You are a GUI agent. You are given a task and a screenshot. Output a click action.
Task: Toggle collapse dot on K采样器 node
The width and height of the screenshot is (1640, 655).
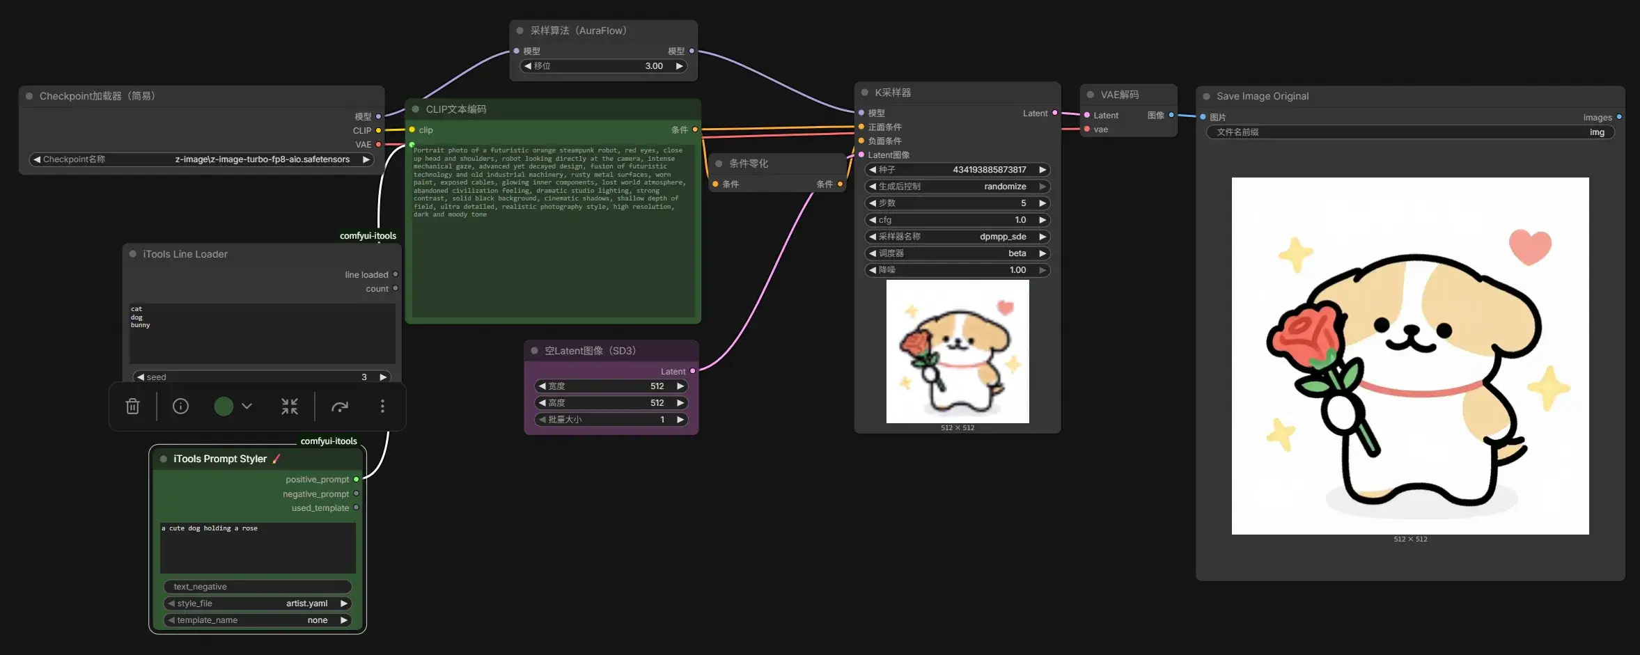(865, 93)
